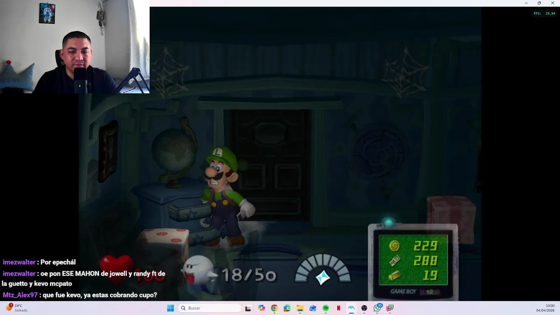The image size is (560, 315).
Task: Click the streamer webcam feed
Action: tap(74, 46)
